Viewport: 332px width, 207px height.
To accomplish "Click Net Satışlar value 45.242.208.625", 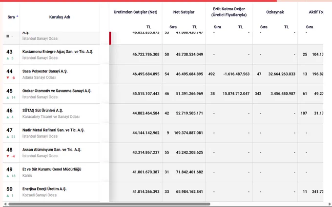I will pyautogui.click(x=189, y=152).
